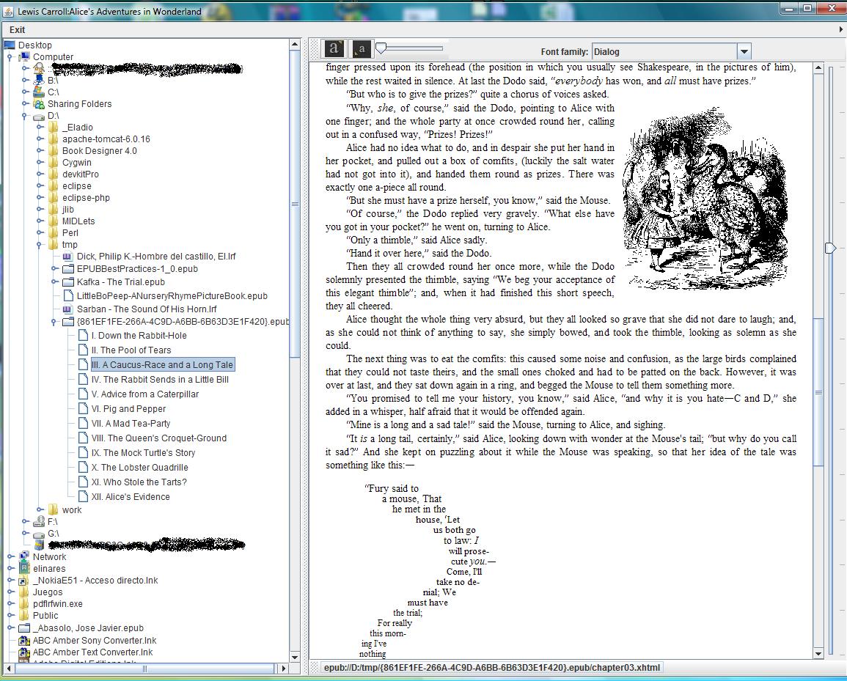Screen dimensions: 847x681
Task: Click the tree panel vertical scrollbar thumb
Action: click(295, 204)
